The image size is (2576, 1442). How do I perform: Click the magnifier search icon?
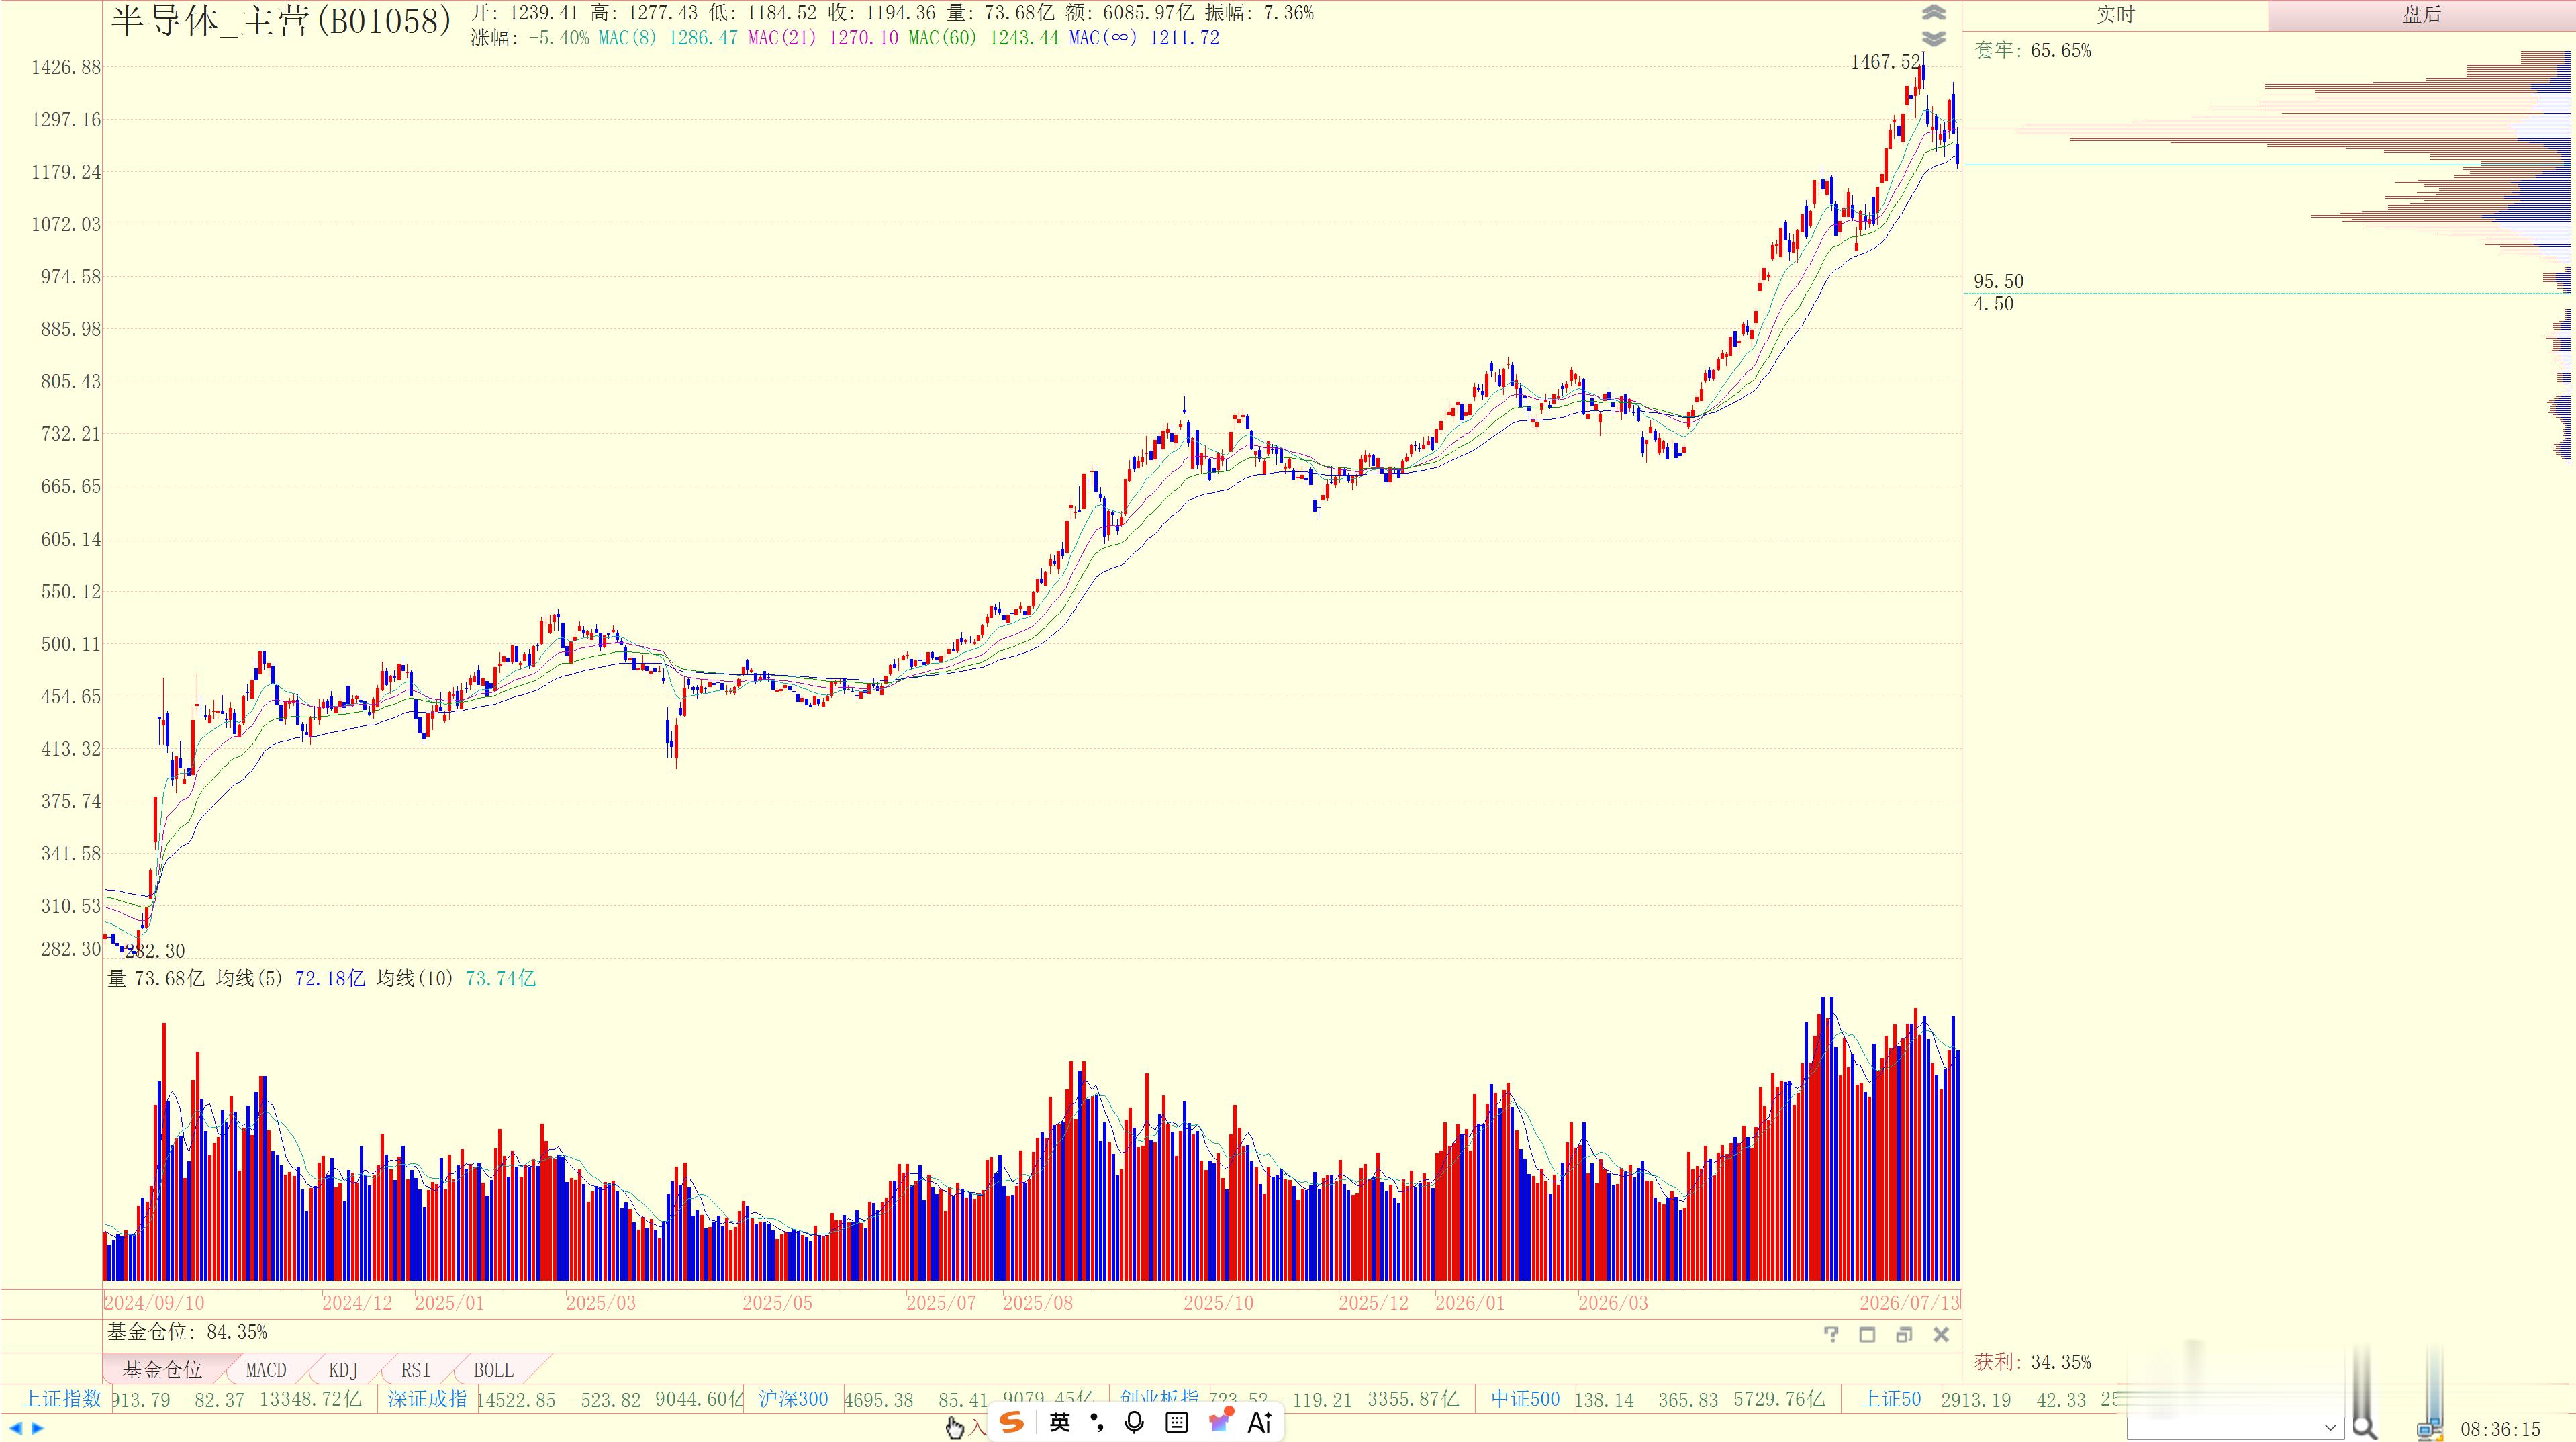tap(2364, 1427)
